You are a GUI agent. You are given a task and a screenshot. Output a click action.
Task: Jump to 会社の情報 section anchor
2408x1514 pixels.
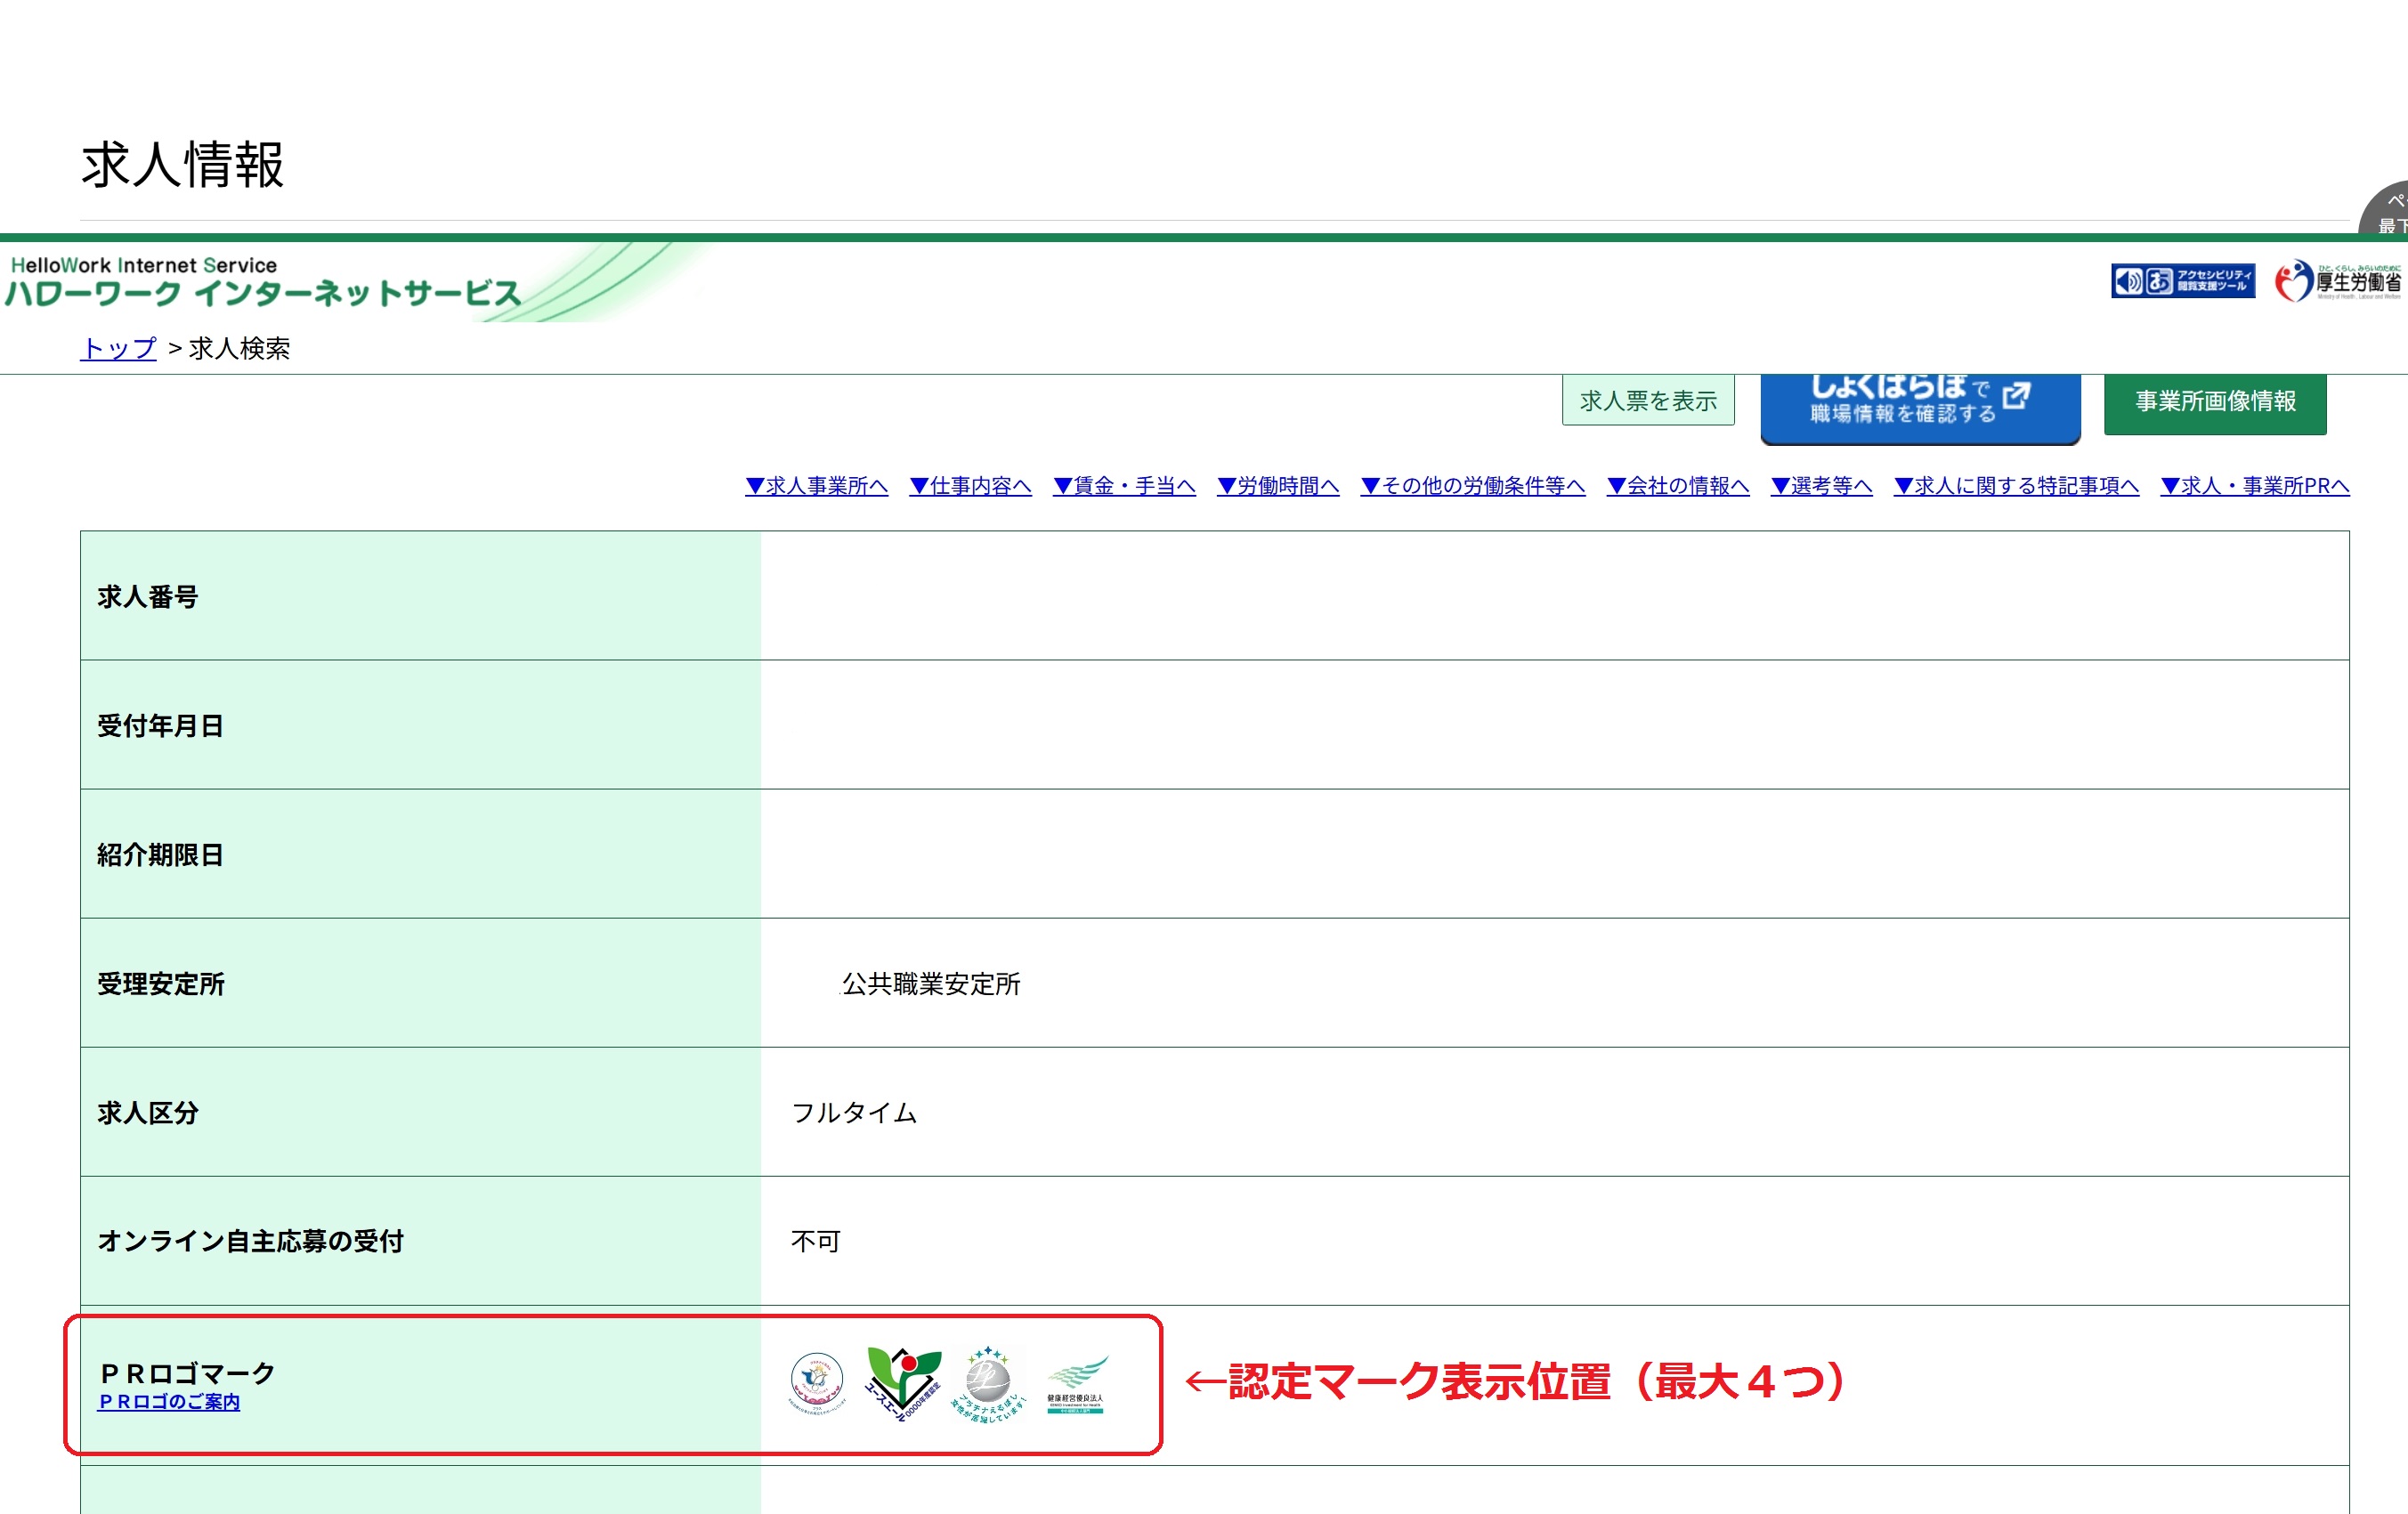[x=1677, y=486]
